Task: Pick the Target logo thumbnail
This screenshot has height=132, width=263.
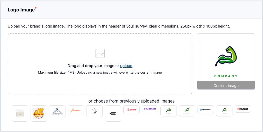Action: point(243,109)
